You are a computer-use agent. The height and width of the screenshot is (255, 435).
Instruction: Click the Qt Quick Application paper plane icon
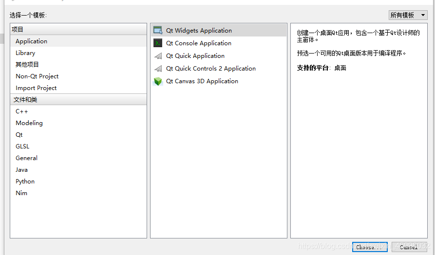(158, 55)
